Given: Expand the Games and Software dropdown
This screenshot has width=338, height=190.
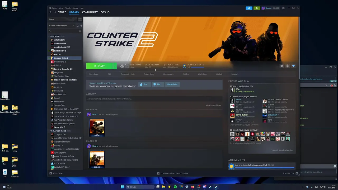Looking at the screenshot, I should [62, 26].
